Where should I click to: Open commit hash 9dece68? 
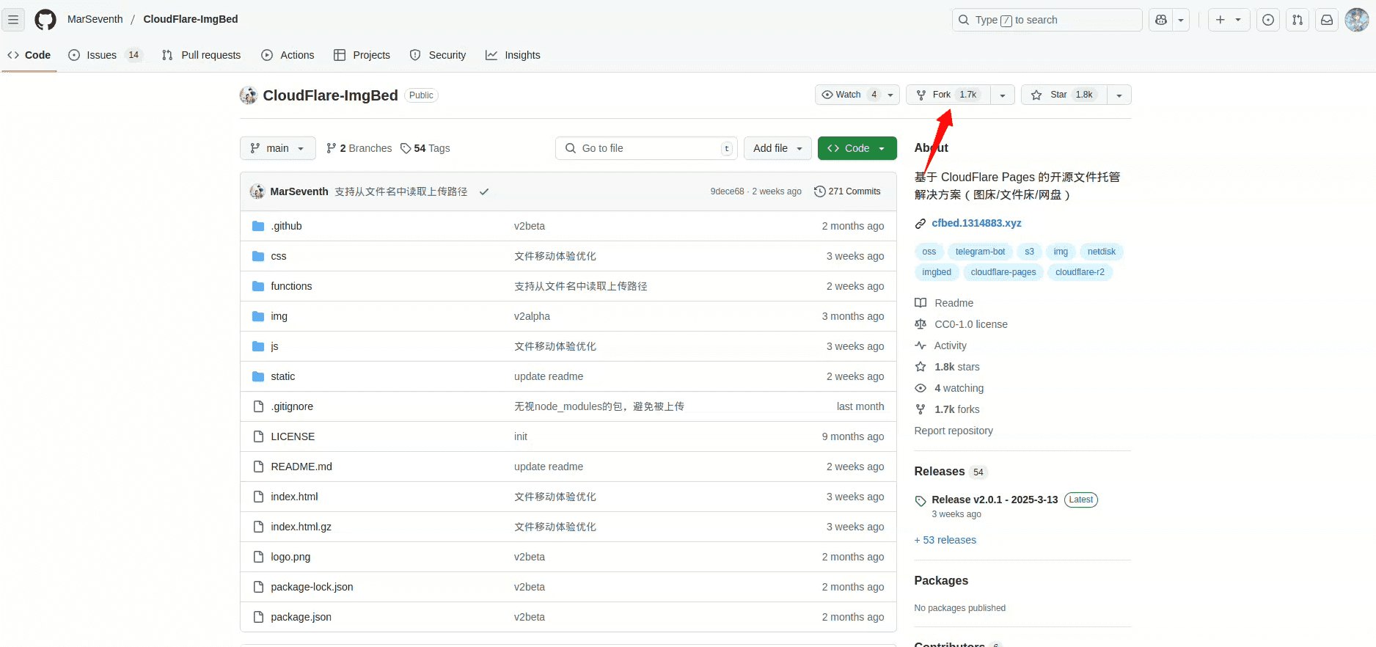[727, 191]
